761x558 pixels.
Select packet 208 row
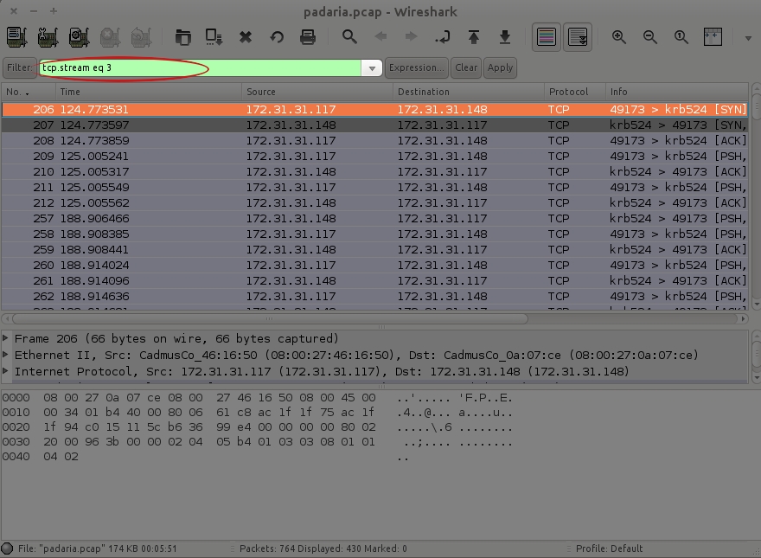coord(374,140)
